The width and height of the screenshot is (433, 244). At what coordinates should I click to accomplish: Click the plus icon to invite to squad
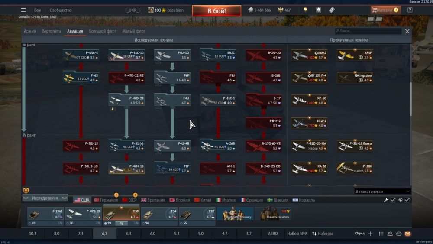pyautogui.click(x=370, y=234)
